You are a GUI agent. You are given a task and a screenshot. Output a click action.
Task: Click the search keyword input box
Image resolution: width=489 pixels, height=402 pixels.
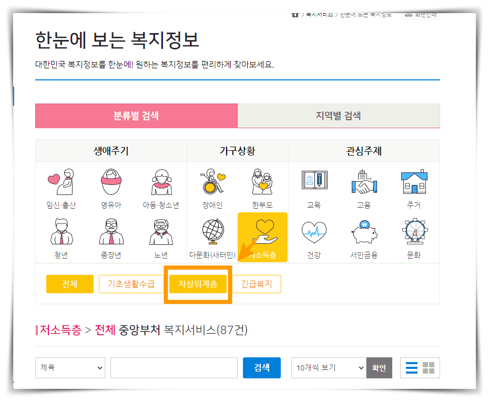174,368
